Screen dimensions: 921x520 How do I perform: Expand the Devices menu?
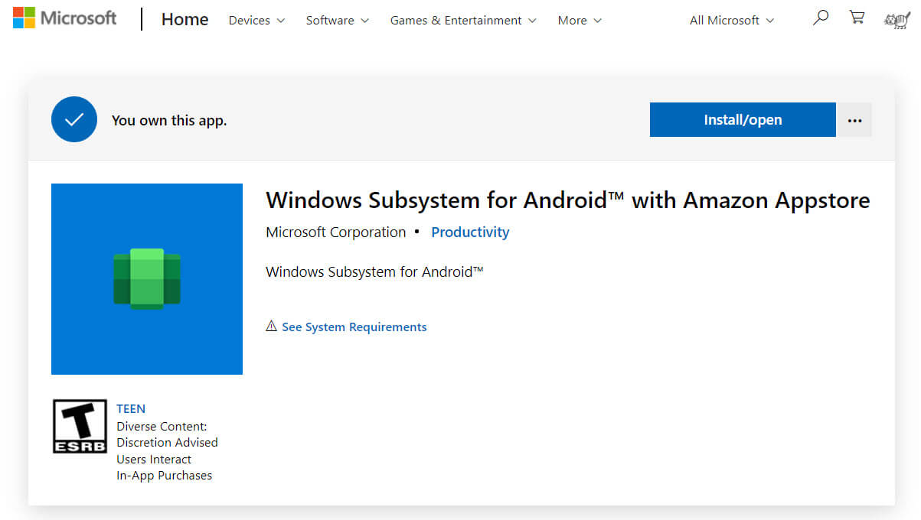(256, 21)
